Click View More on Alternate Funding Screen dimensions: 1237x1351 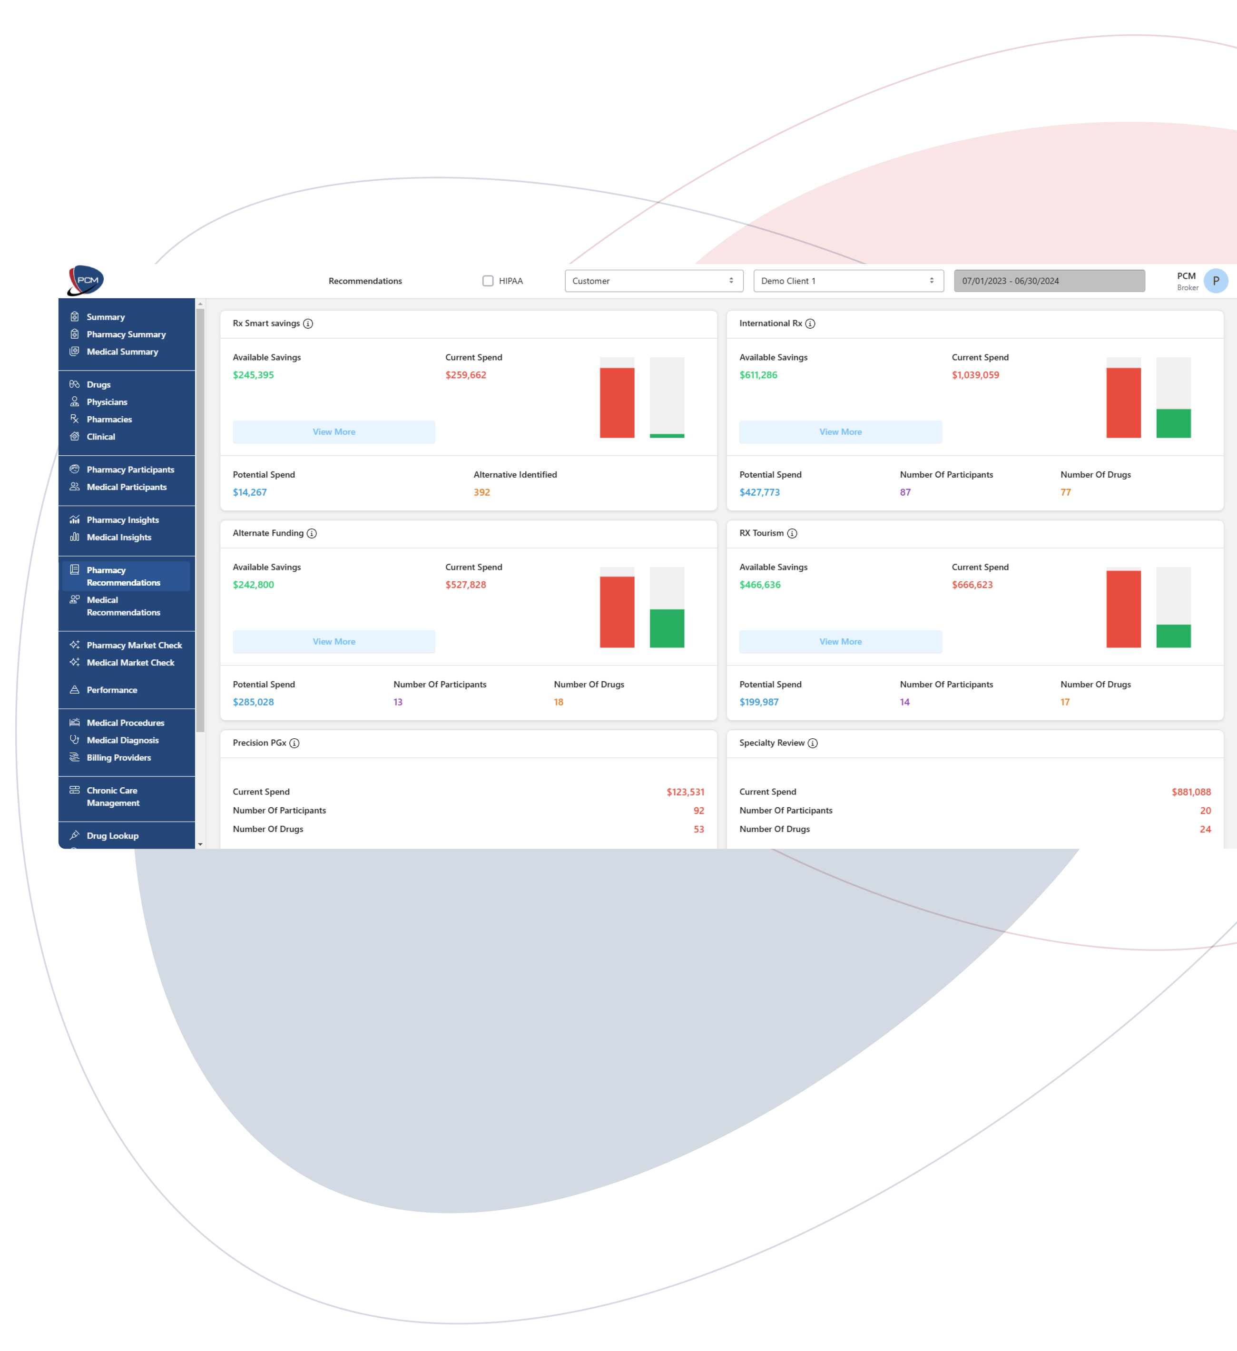[334, 641]
